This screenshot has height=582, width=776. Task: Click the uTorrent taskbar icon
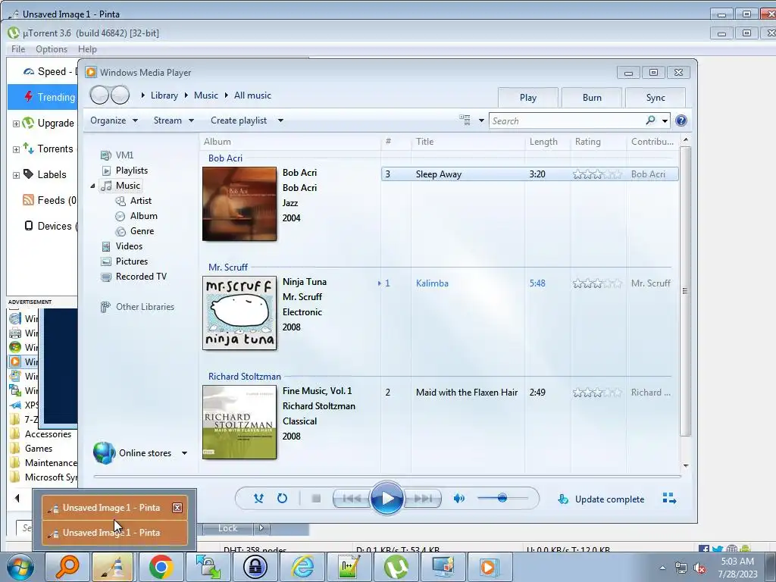click(x=396, y=567)
